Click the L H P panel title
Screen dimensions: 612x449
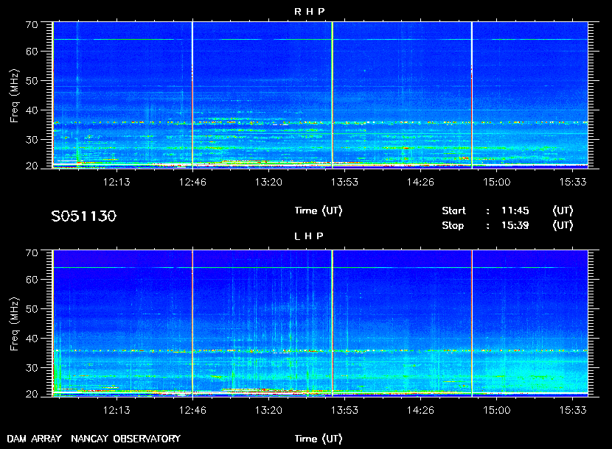point(309,236)
